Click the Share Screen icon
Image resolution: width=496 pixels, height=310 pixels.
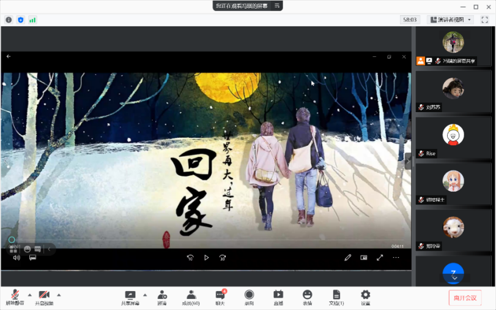(x=130, y=297)
